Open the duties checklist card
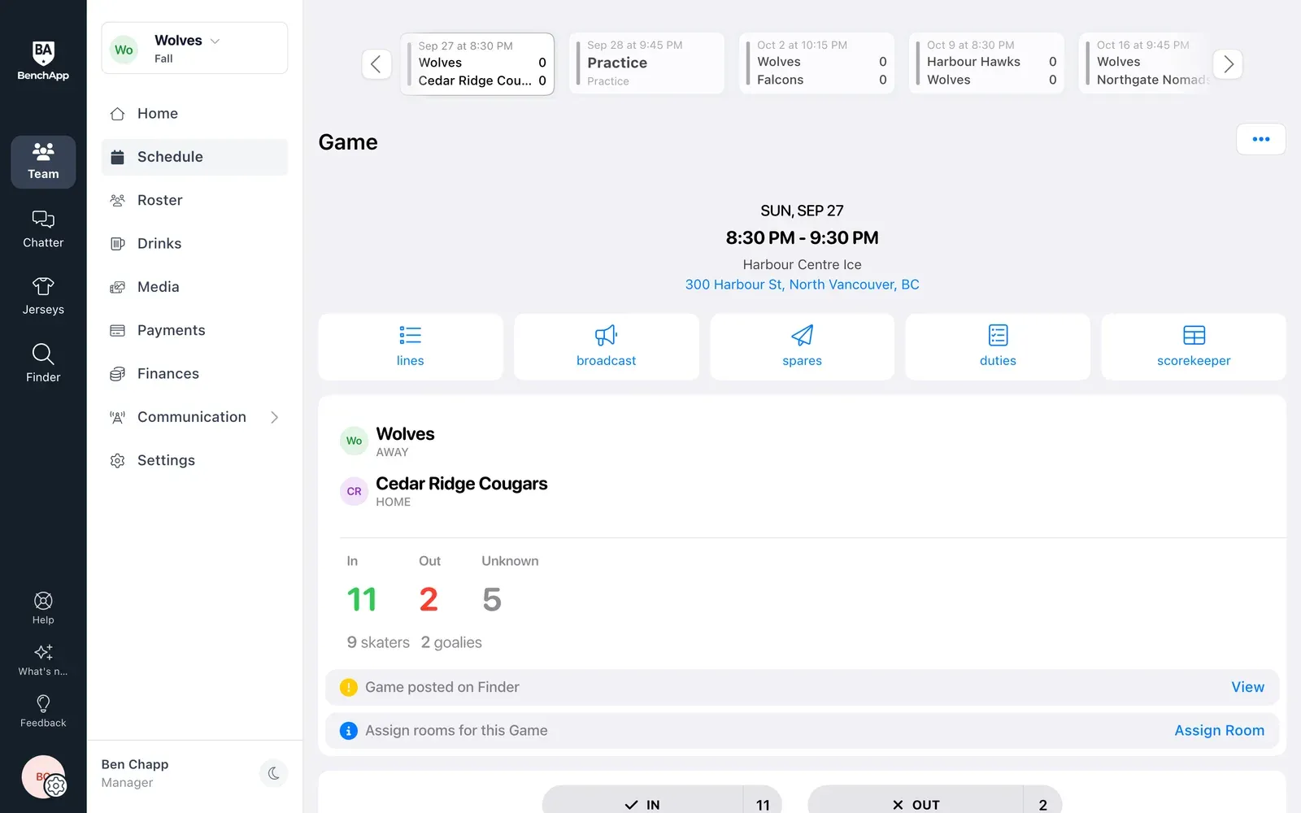Screen dimensions: 1301x813 pyautogui.click(x=998, y=347)
